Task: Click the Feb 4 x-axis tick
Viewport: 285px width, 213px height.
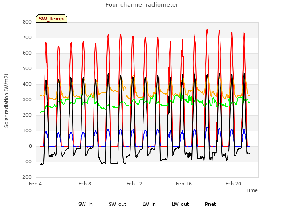Action: [35, 184]
